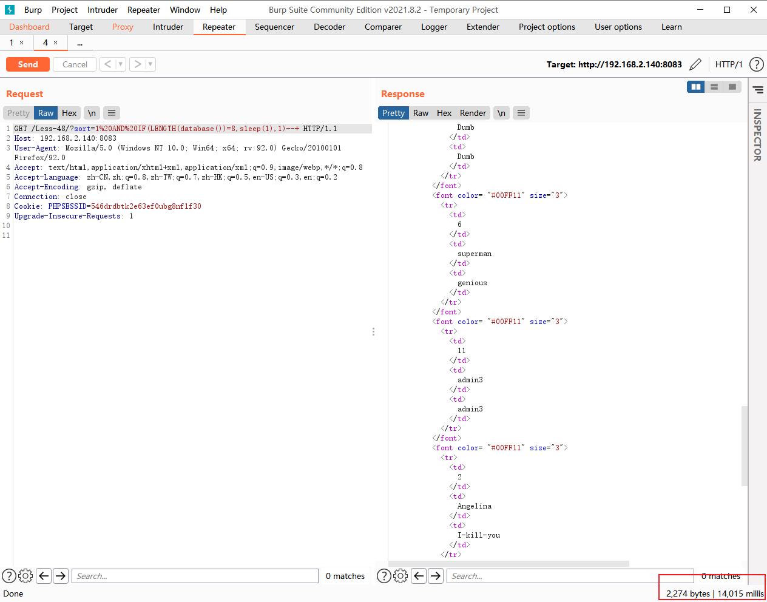
Task: Expand the INSPECTOR side panel
Action: click(757, 135)
